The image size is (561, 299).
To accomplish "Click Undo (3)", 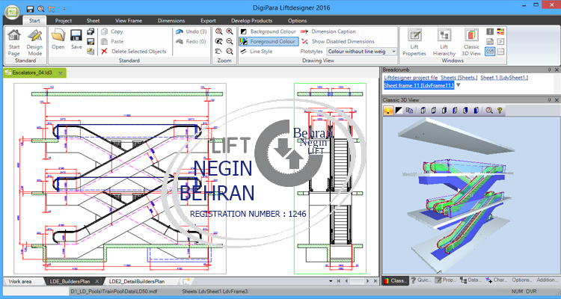I will 191,31.
